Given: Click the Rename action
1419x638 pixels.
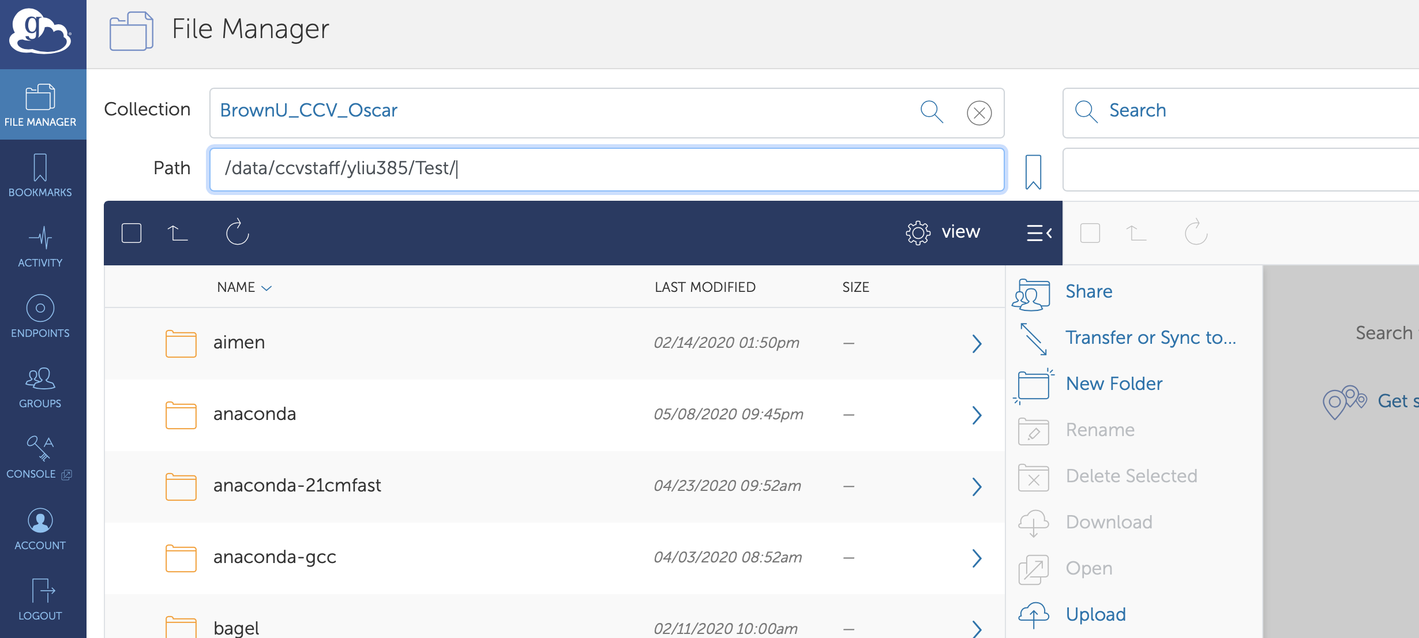Looking at the screenshot, I should 1076,431.
